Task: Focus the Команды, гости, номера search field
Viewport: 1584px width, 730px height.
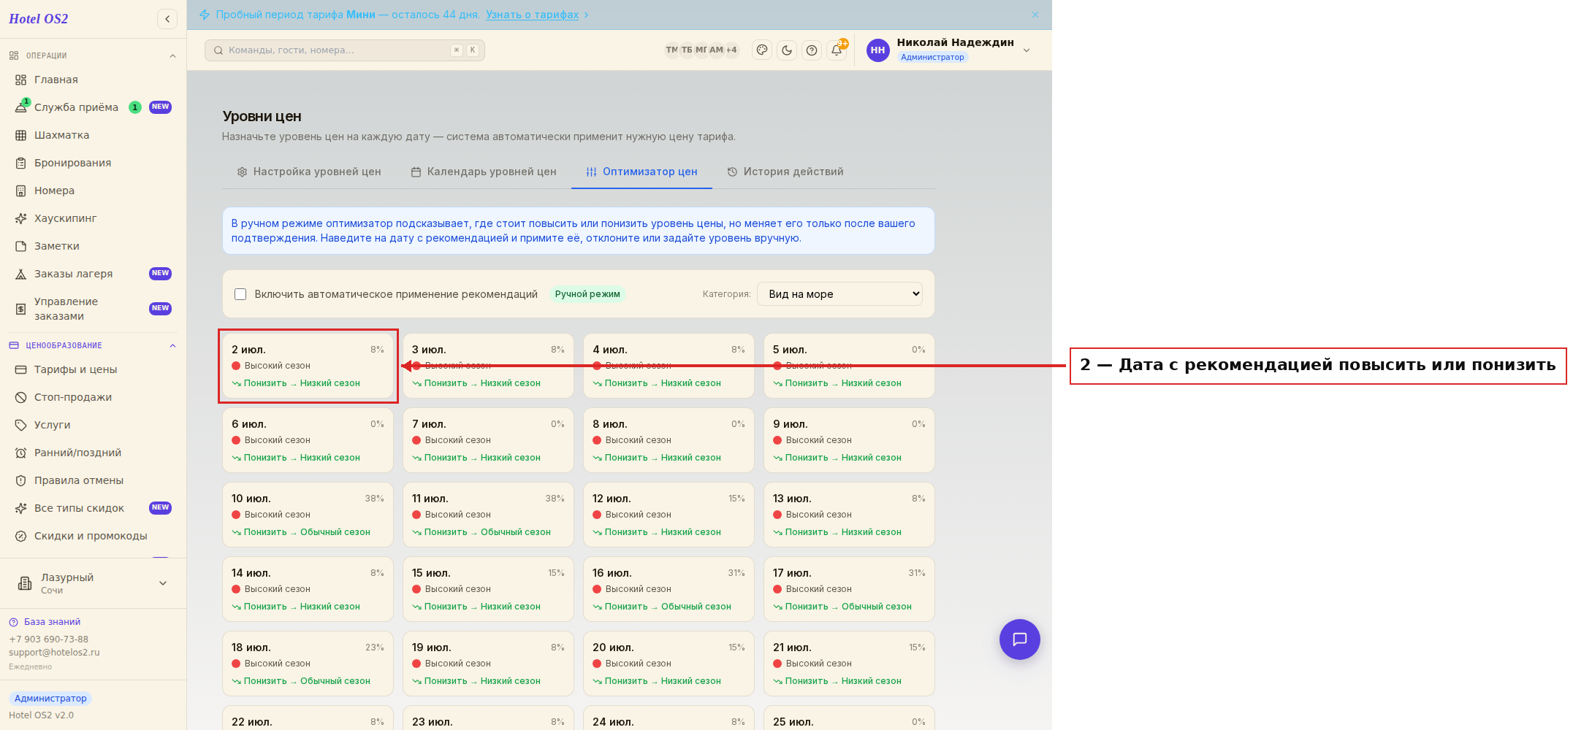Action: coord(345,50)
